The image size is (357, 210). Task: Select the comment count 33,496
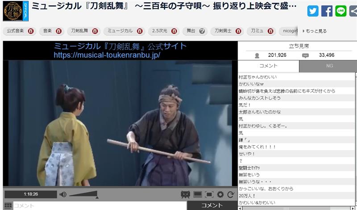coord(327,55)
